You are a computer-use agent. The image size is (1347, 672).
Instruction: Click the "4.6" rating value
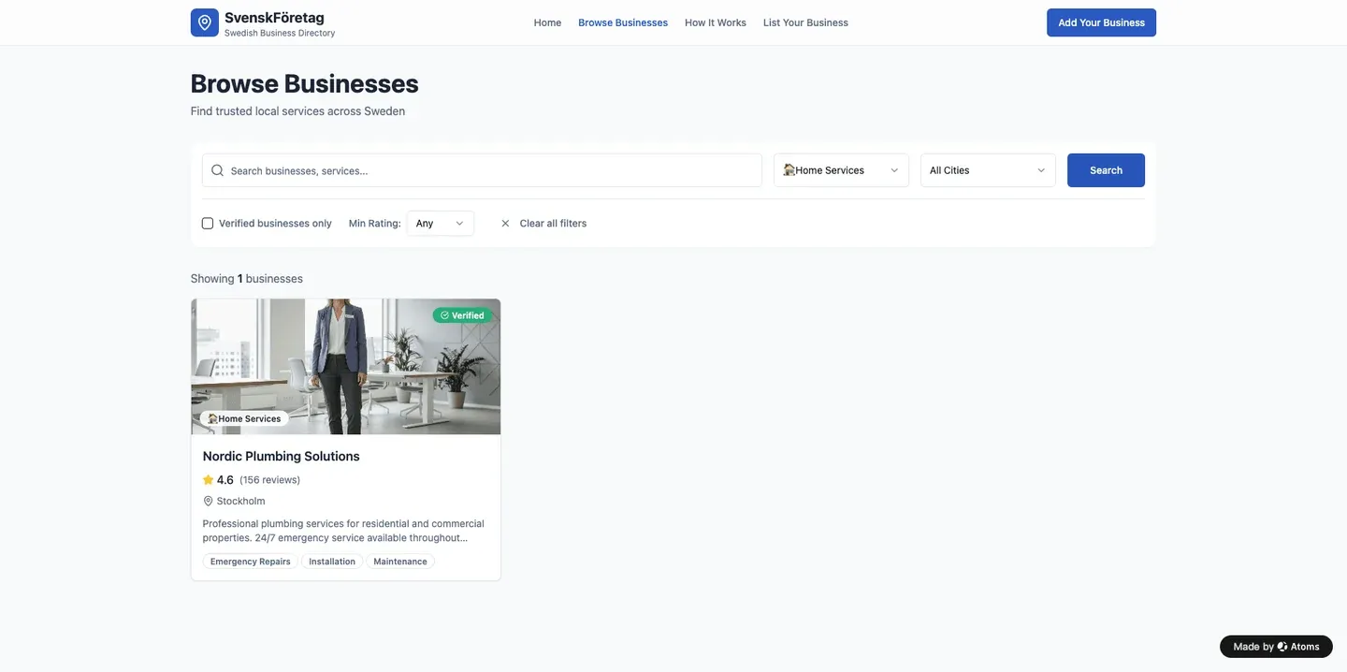[225, 480]
